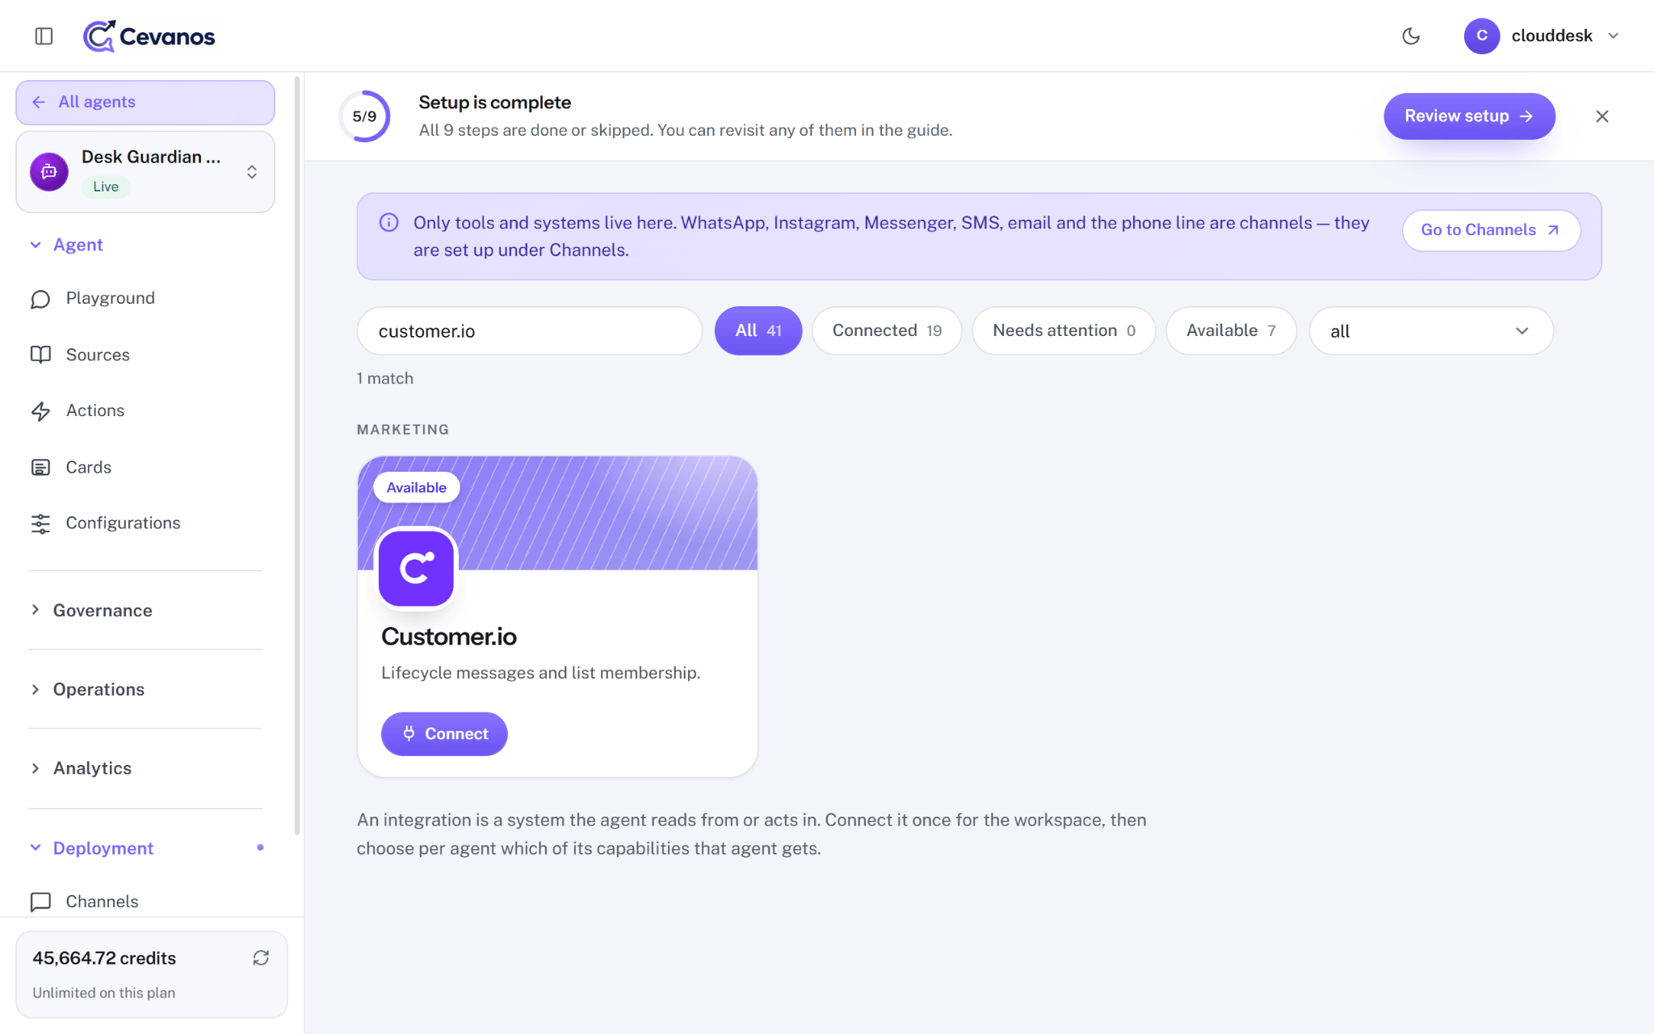Screen dimensions: 1654x1034
Task: Expand the Operations section
Action: 145,689
